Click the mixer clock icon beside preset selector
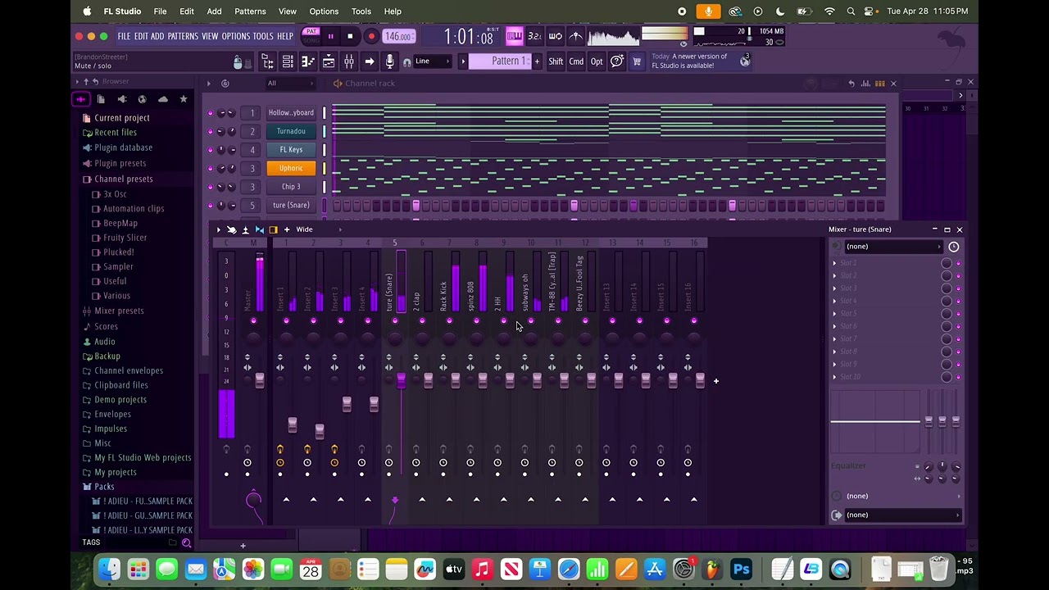 click(x=954, y=247)
